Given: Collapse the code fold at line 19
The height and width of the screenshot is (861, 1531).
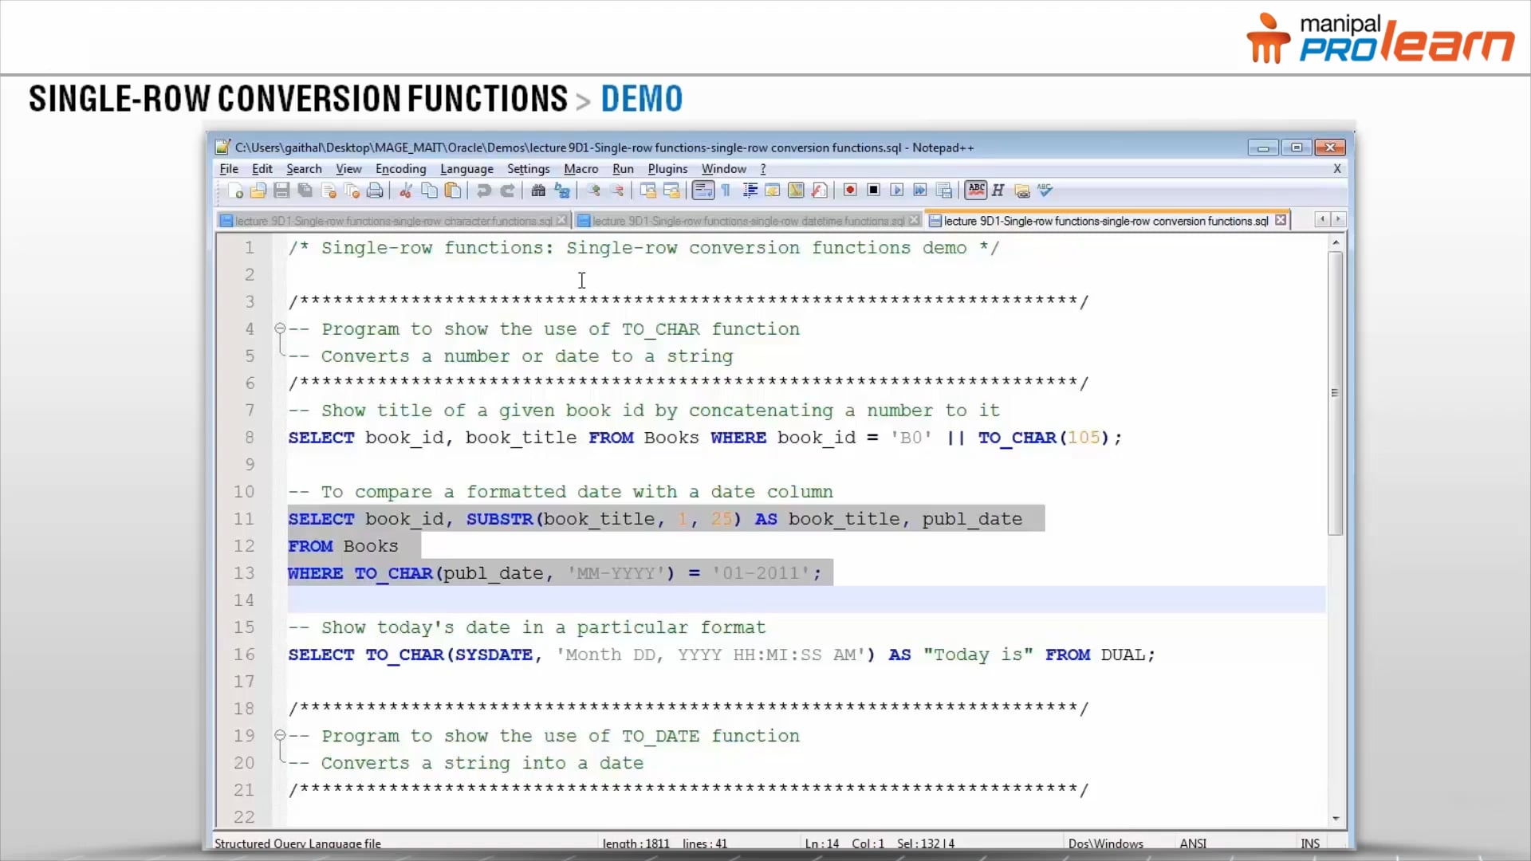Looking at the screenshot, I should (279, 736).
